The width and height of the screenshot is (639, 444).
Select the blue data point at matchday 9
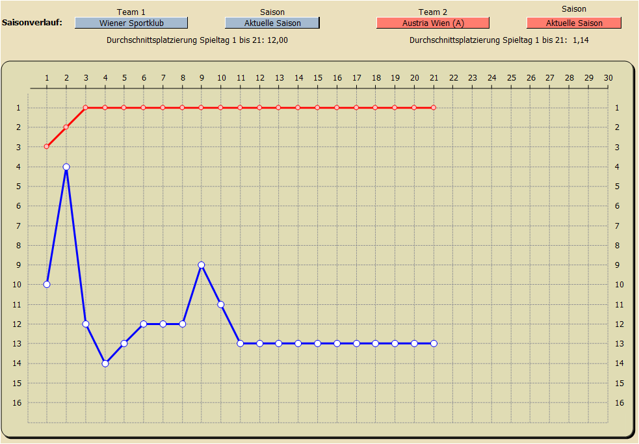[x=202, y=265]
